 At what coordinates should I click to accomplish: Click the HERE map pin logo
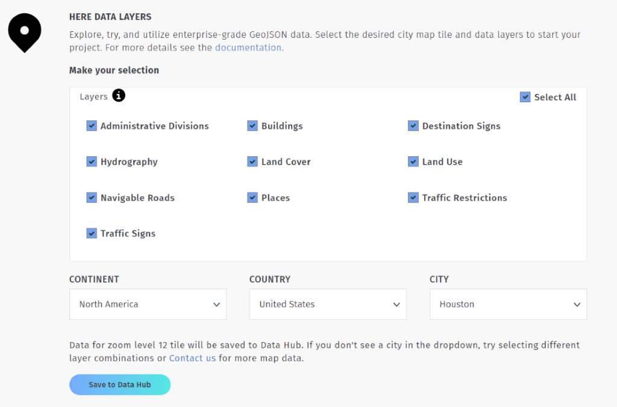(x=24, y=32)
